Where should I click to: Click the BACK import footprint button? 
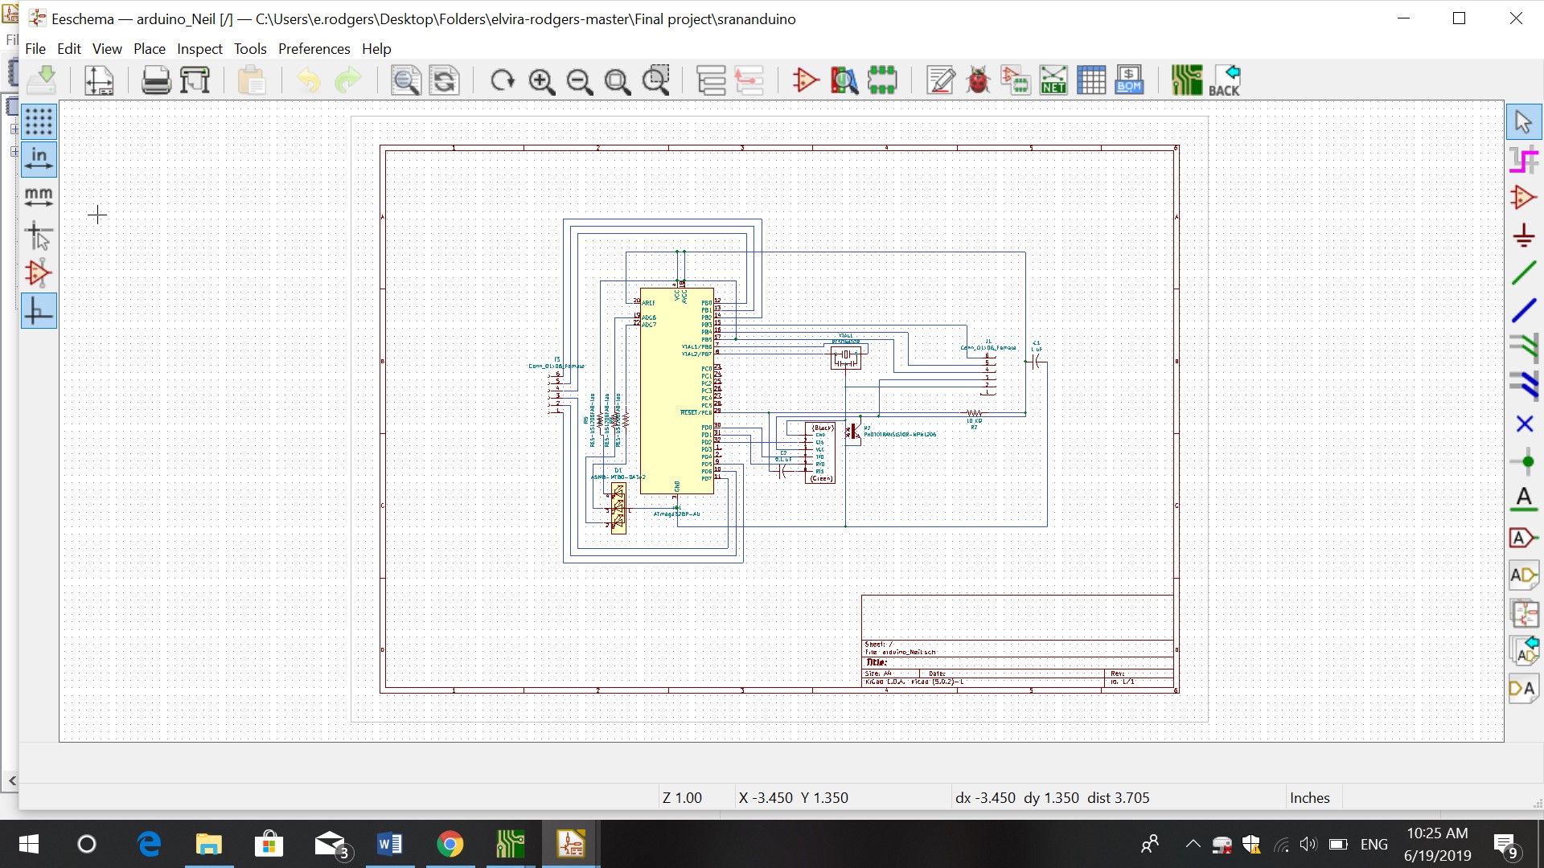tap(1225, 80)
